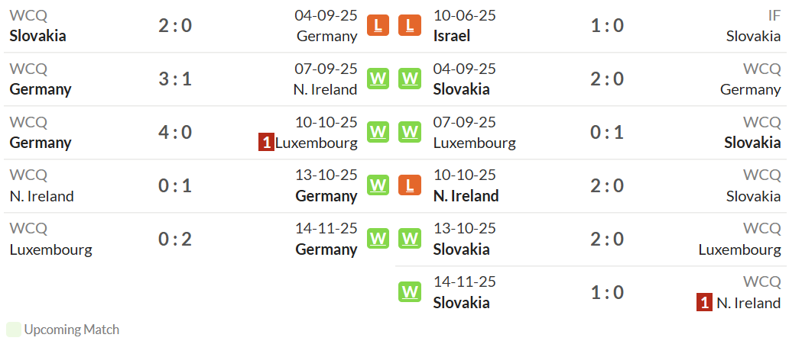Viewport: 789px width, 357px height.
Task: Open the Israel 1:0 Slovakia score
Action: (607, 26)
